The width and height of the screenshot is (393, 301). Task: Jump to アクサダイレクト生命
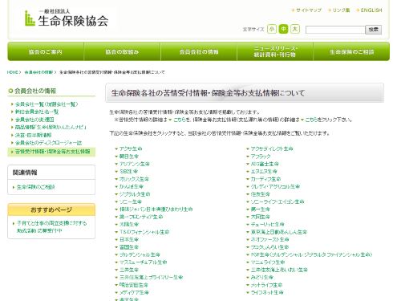tap(272, 148)
